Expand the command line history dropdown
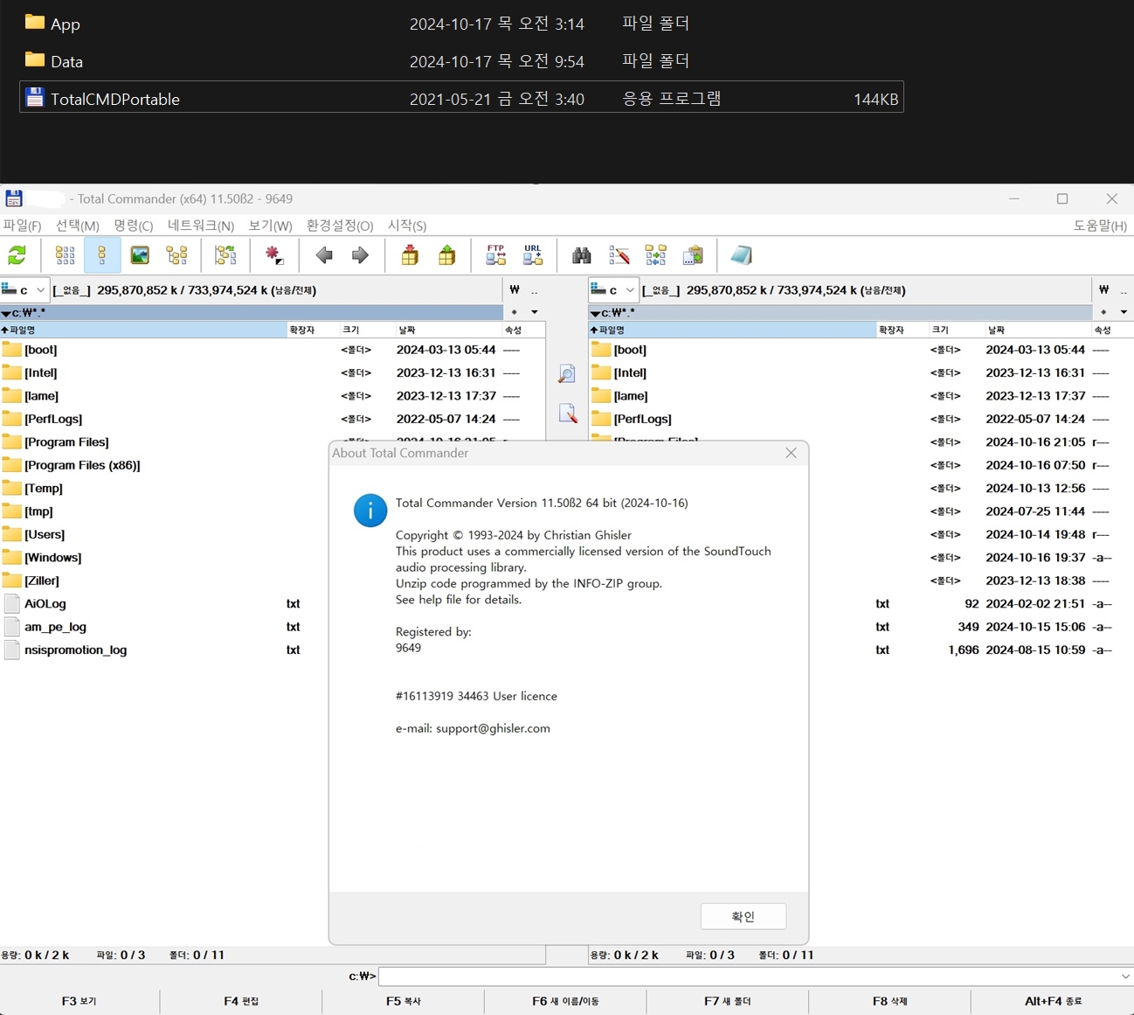The height and width of the screenshot is (1015, 1134). pos(1124,977)
